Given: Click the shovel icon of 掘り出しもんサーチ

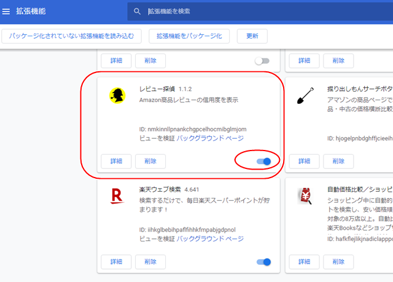Looking at the screenshot, I should 305,95.
